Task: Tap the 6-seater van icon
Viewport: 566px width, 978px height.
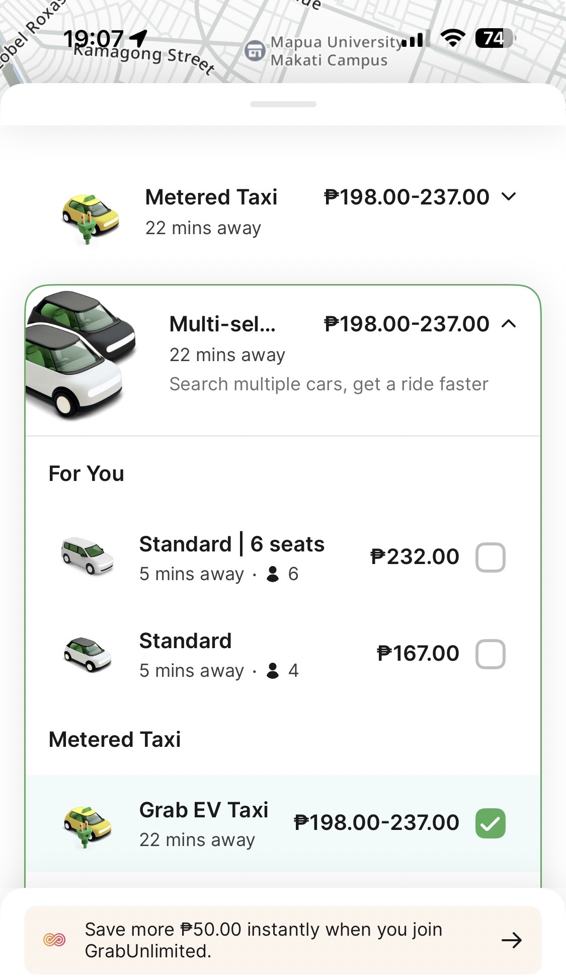Action: tap(87, 556)
